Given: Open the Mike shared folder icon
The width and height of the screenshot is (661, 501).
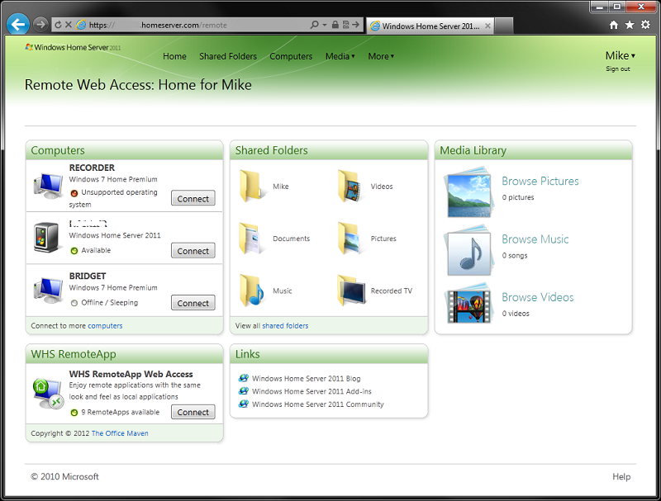Looking at the screenshot, I should point(252,186).
